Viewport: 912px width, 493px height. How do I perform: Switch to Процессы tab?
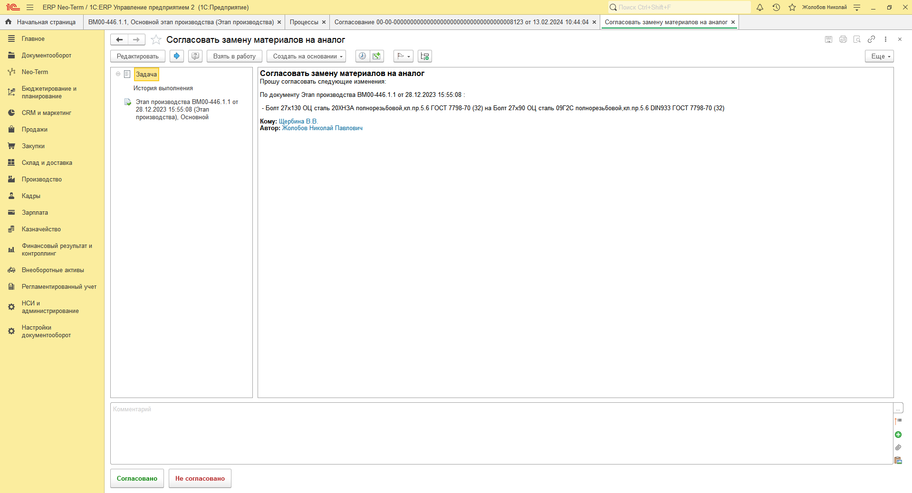pyautogui.click(x=304, y=22)
